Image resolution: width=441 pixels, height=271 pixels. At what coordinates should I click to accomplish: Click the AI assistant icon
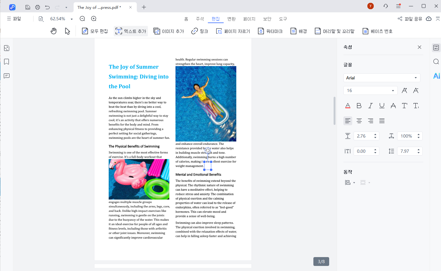point(436,76)
